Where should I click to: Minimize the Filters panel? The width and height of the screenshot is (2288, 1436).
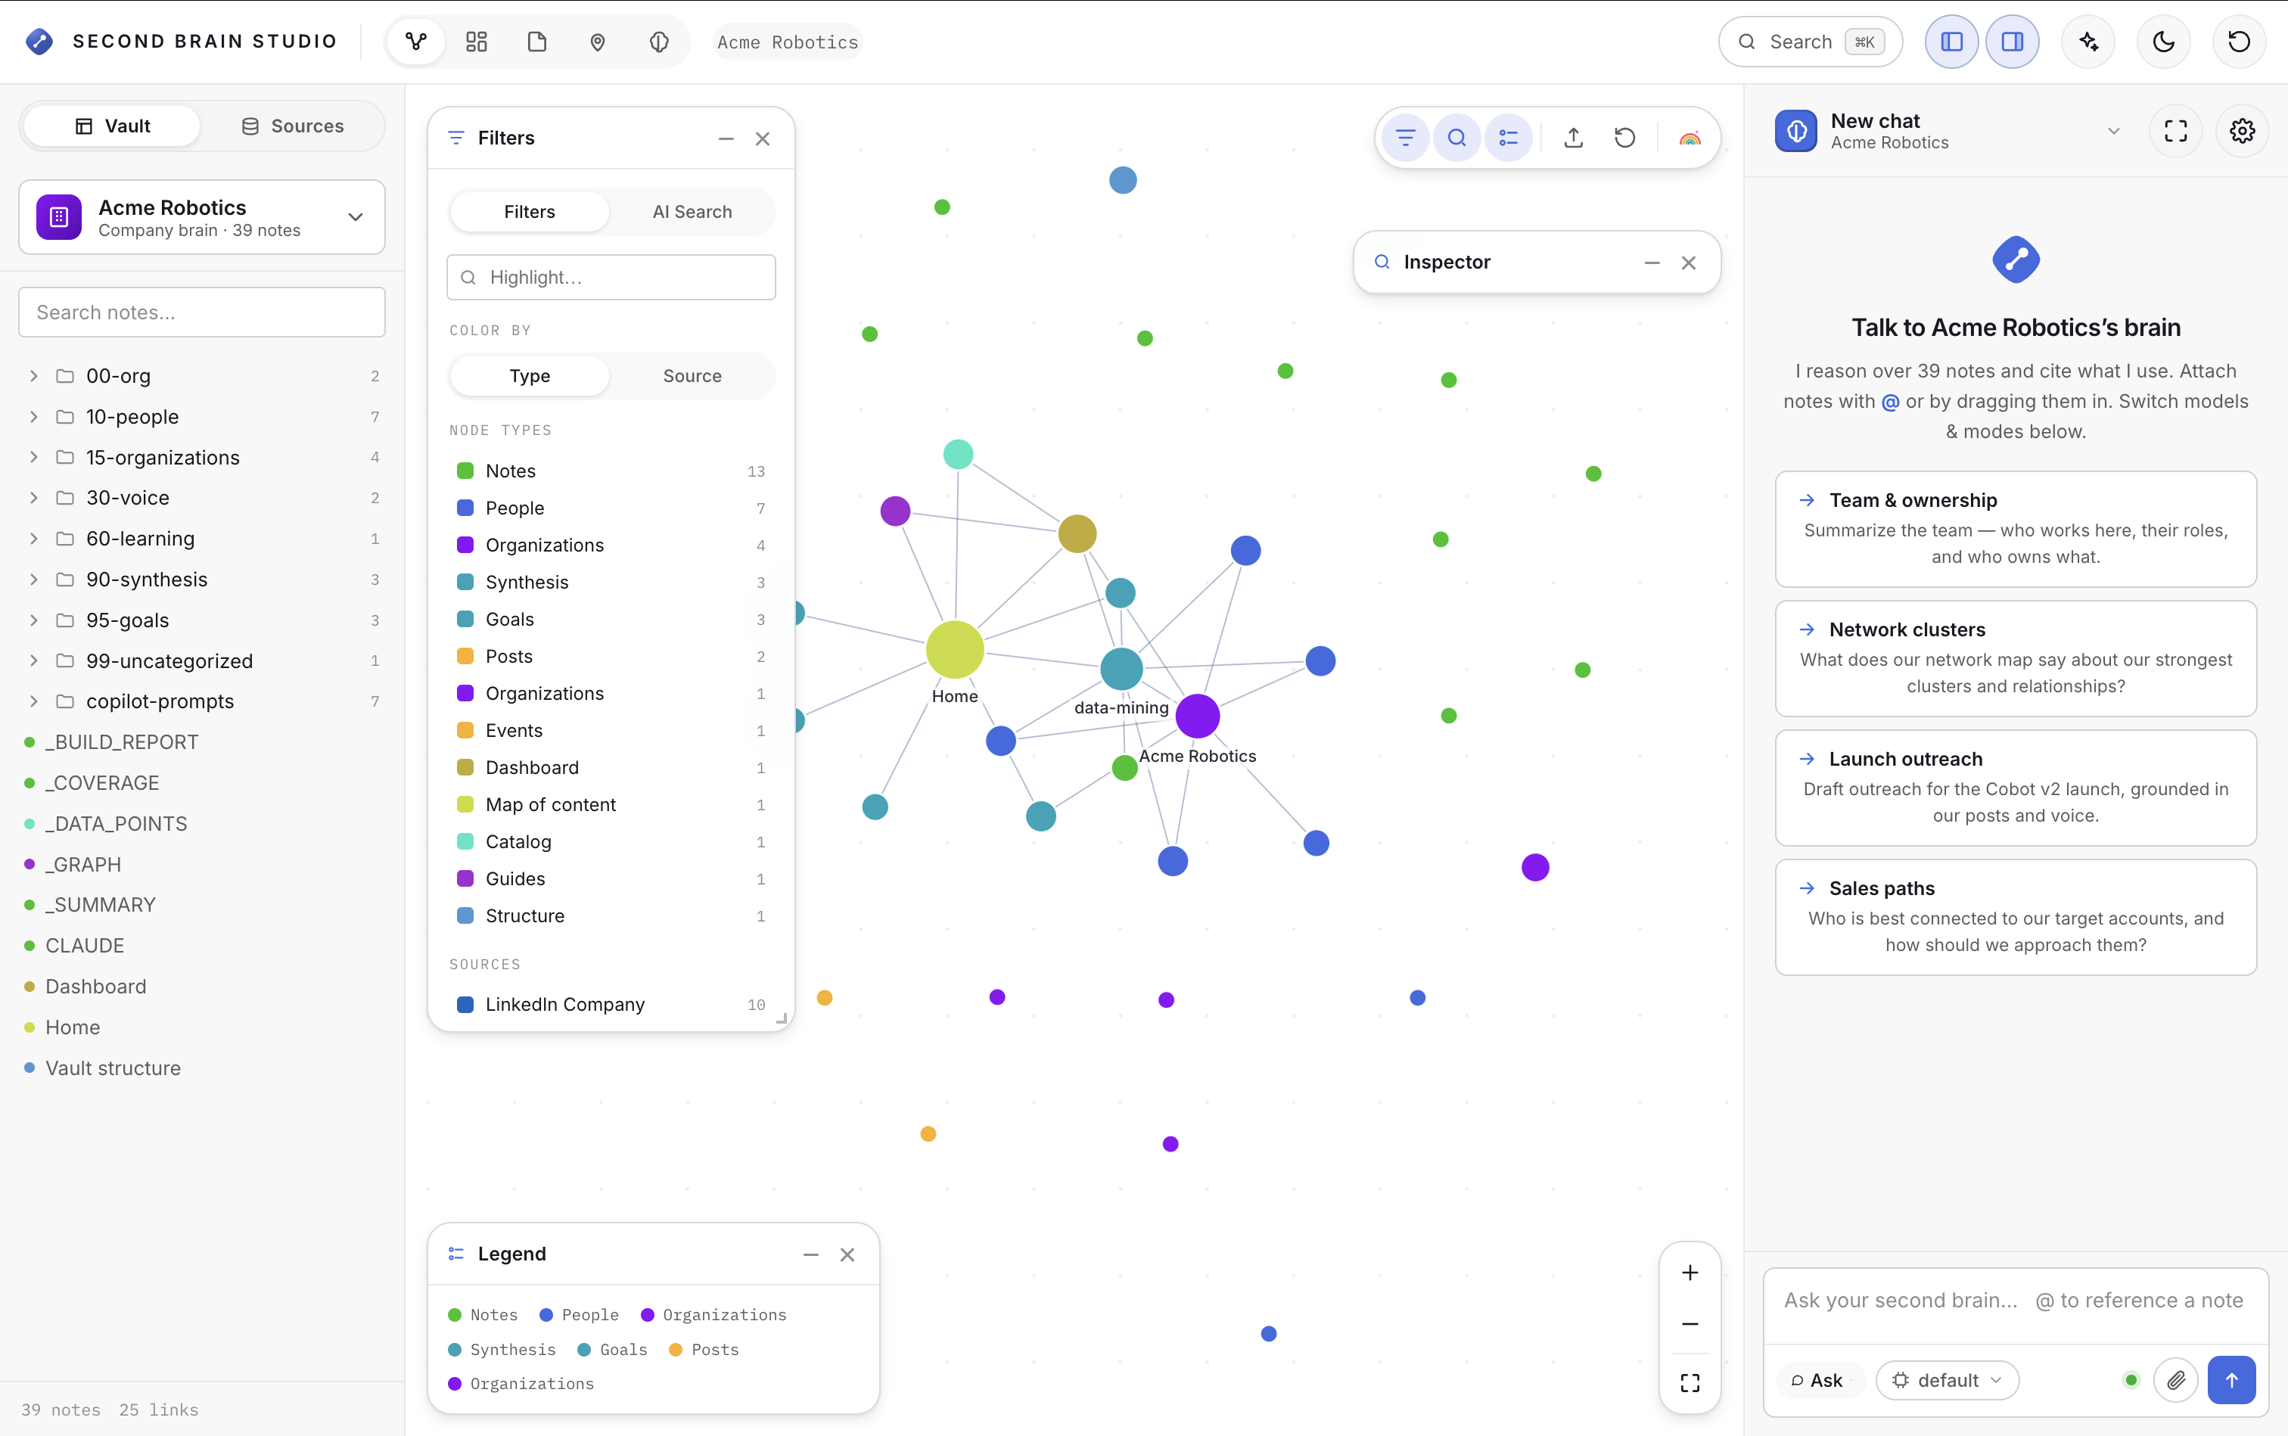[x=726, y=138]
